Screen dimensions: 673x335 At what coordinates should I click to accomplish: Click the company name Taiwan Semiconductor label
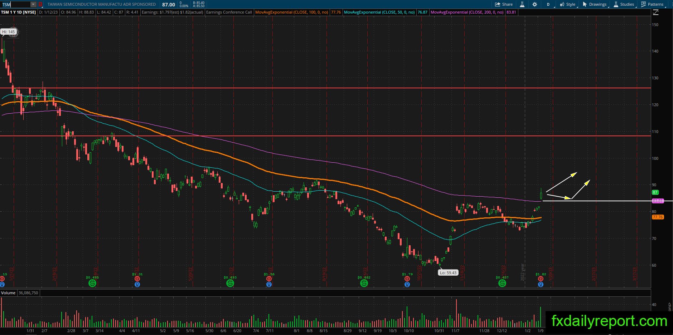102,4
